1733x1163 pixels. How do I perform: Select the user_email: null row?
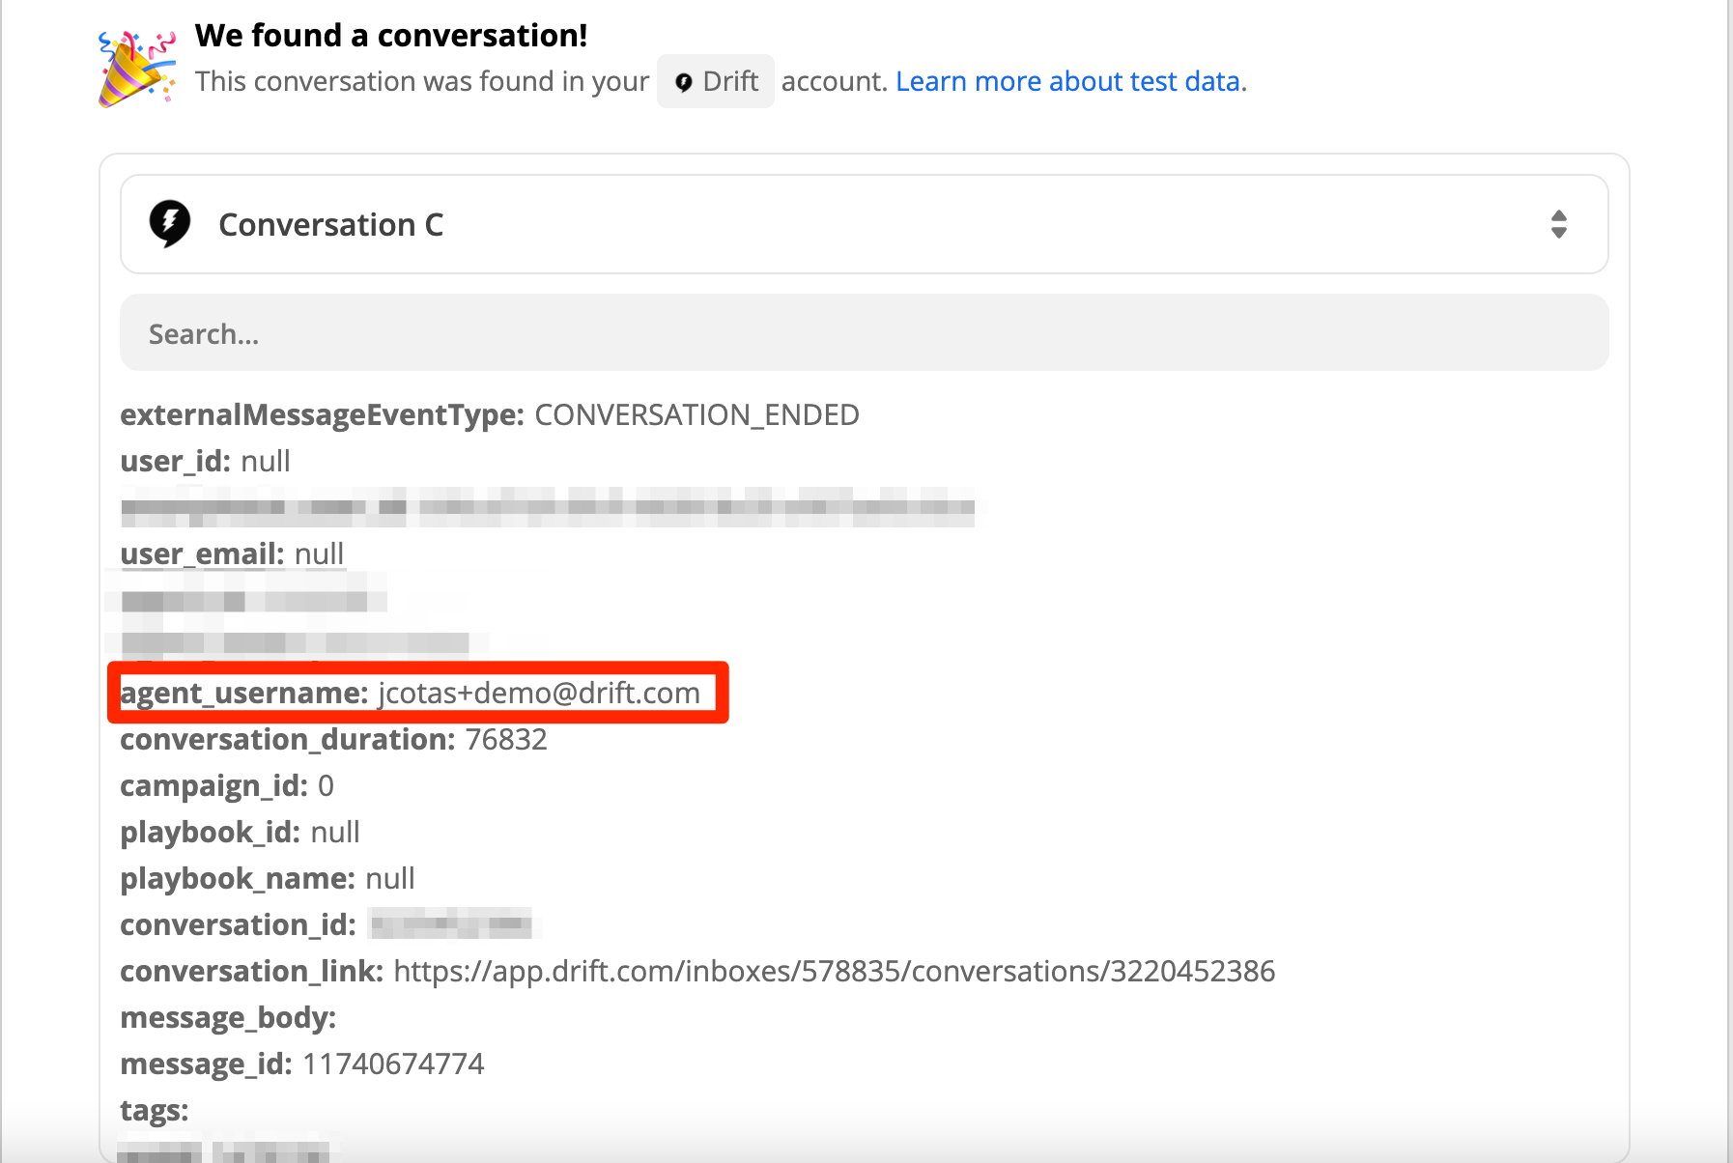pyautogui.click(x=232, y=553)
